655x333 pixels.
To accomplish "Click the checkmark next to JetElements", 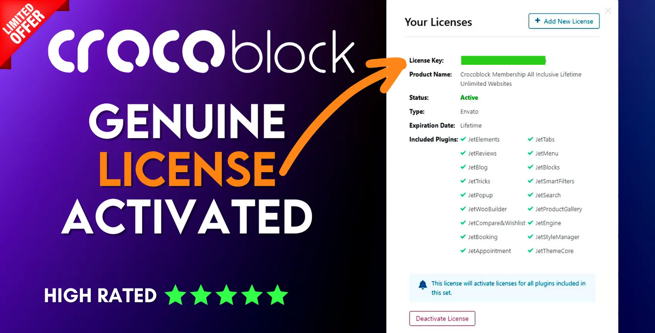I will tap(463, 139).
